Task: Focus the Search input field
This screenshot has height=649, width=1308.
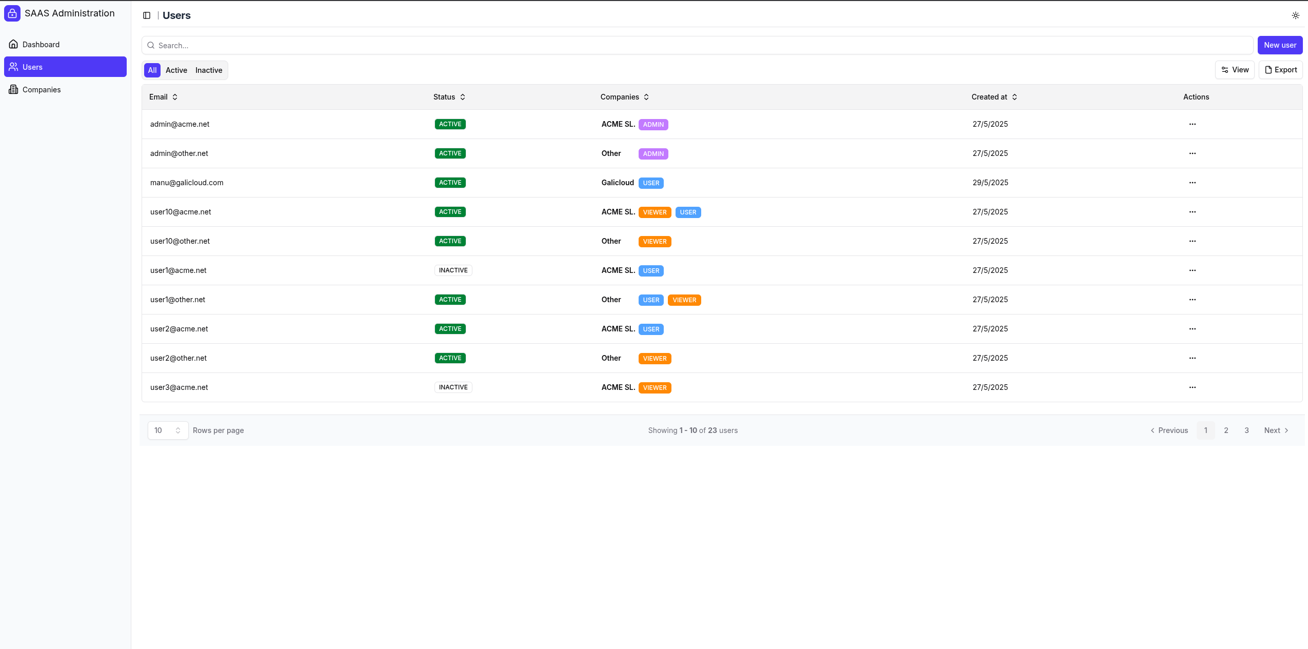Action: coord(698,45)
